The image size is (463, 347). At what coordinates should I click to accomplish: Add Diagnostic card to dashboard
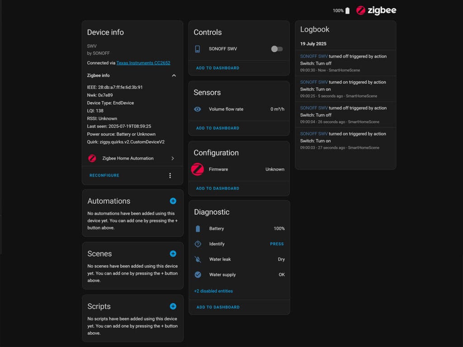tap(218, 307)
